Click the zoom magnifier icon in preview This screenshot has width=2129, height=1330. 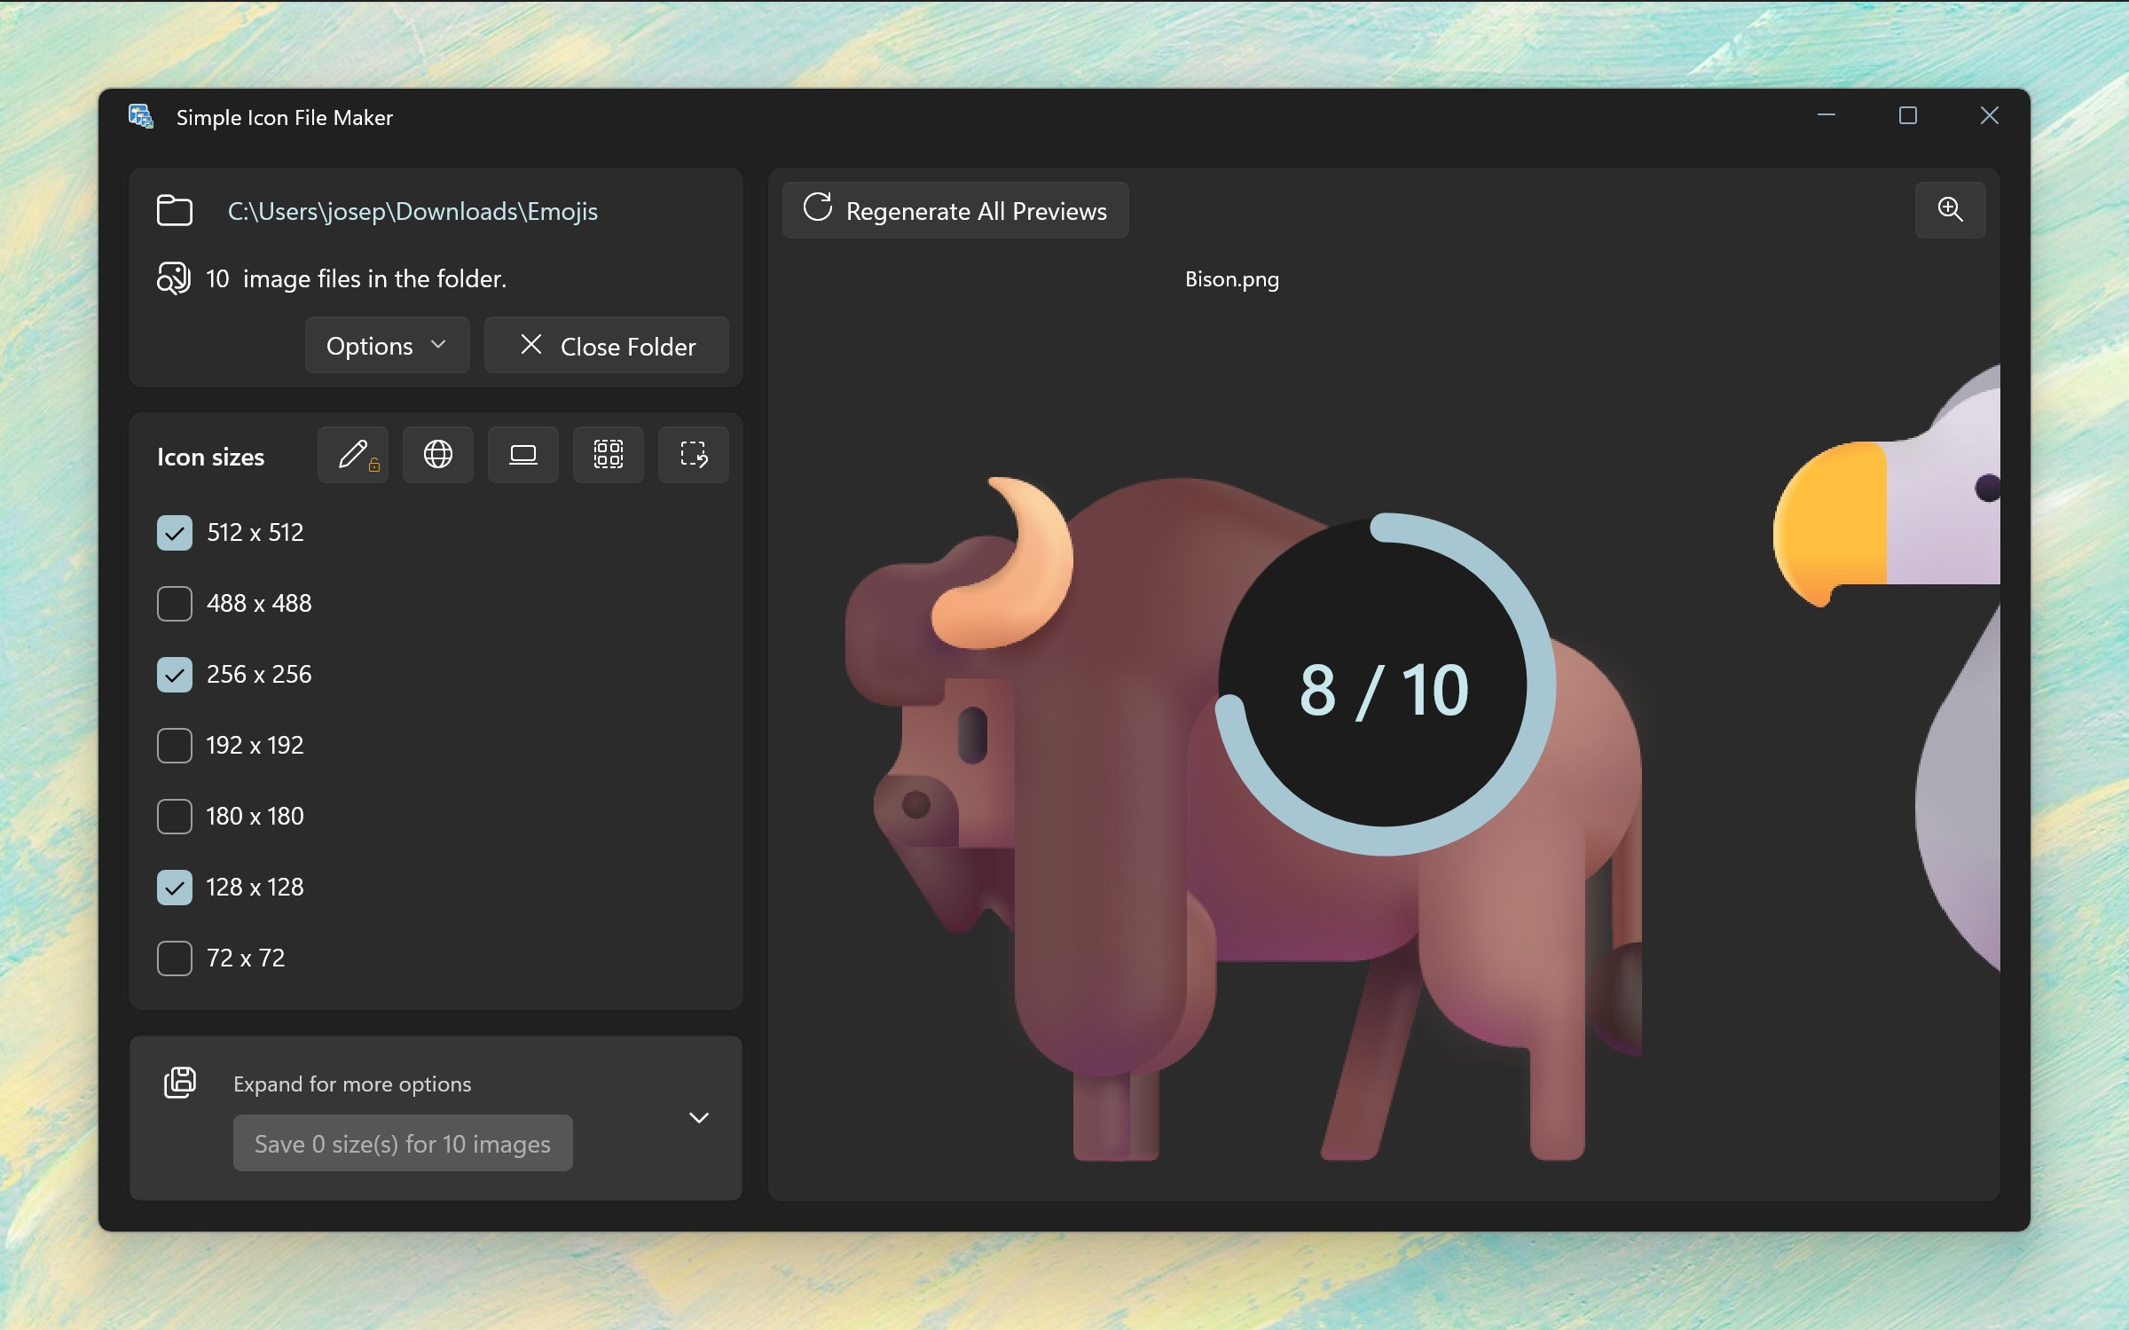tap(1949, 210)
